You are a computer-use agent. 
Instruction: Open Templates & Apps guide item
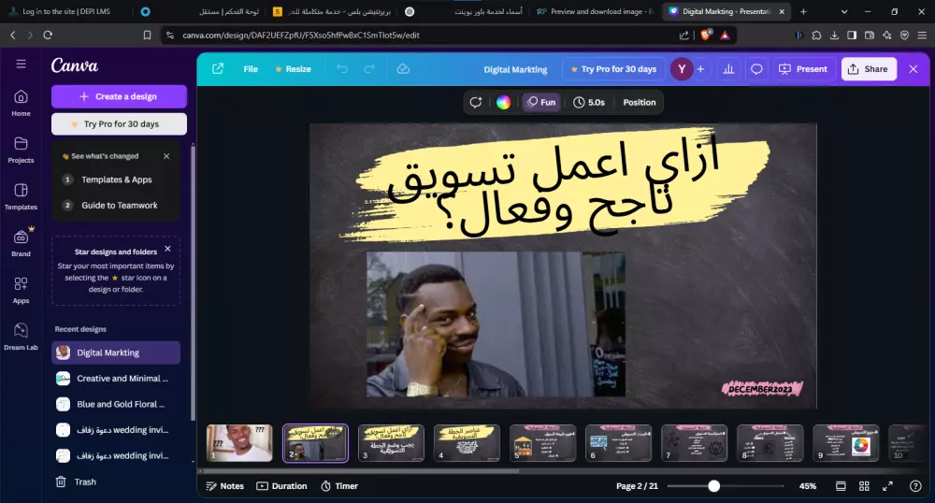116,180
